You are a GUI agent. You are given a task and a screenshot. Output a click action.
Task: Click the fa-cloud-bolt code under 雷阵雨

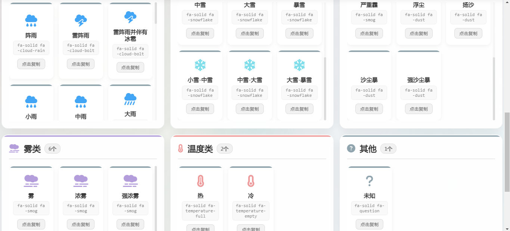tap(81, 48)
